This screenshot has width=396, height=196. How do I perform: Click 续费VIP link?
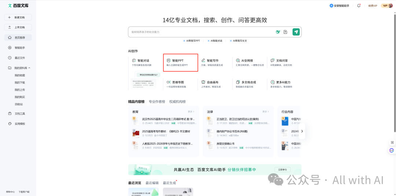click(373, 6)
